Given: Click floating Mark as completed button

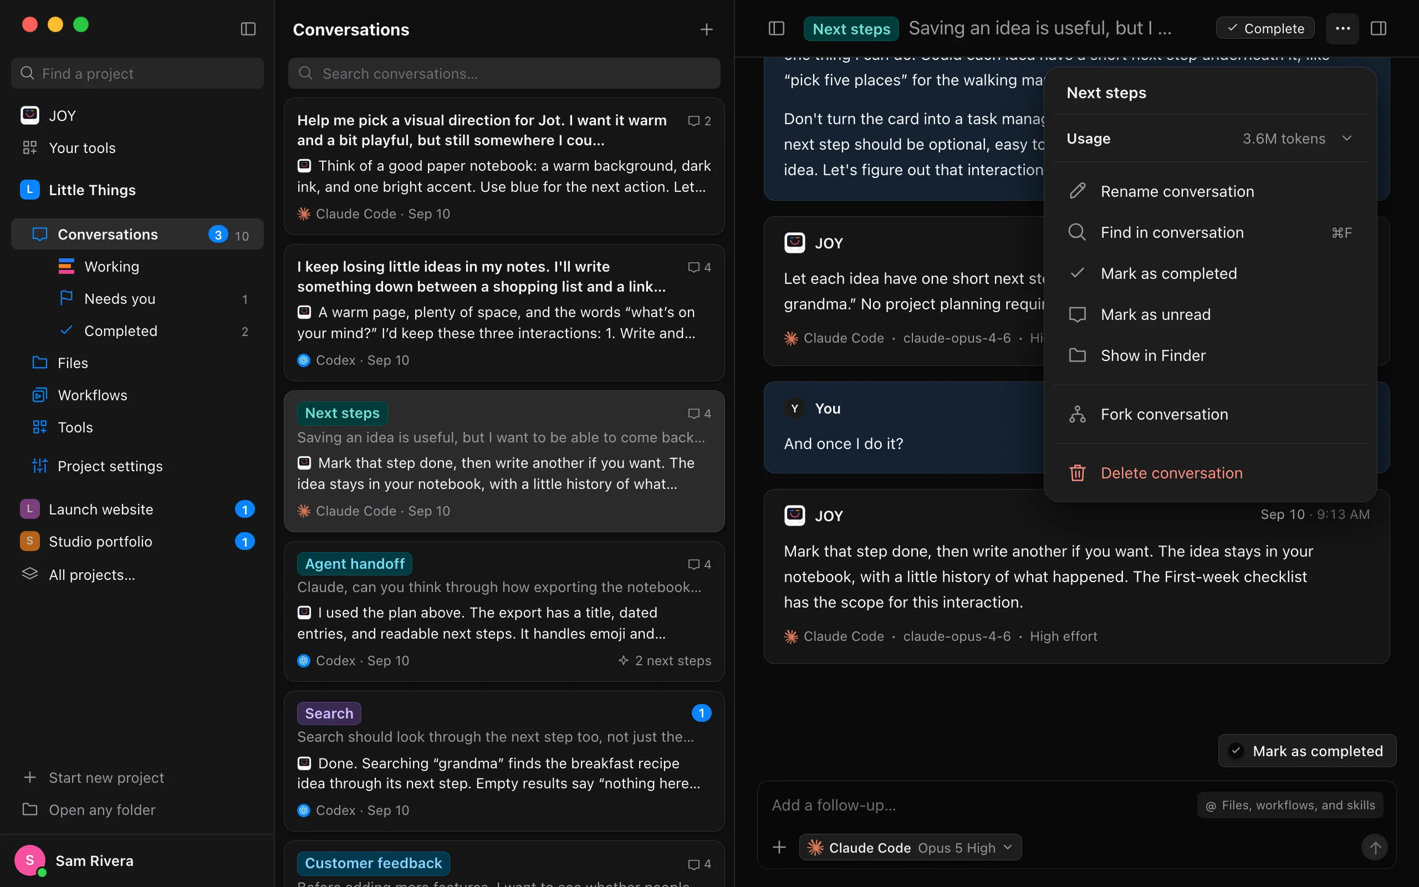Looking at the screenshot, I should coord(1307,751).
